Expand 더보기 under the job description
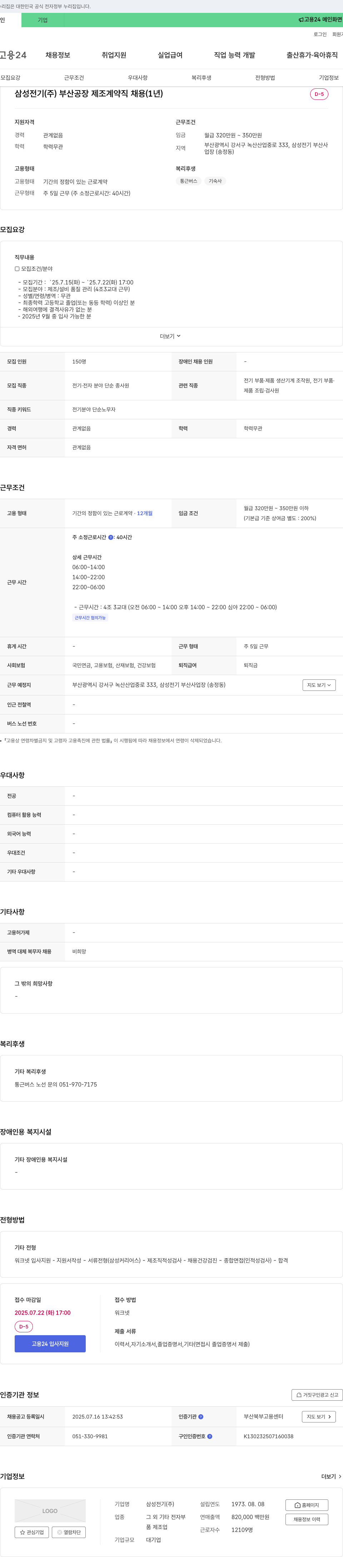343x1557 pixels. pos(170,336)
